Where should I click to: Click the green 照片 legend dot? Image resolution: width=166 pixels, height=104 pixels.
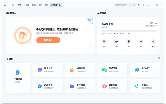pyautogui.click(x=102, y=33)
